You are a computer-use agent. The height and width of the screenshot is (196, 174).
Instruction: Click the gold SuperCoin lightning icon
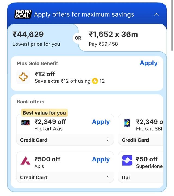click(95, 81)
